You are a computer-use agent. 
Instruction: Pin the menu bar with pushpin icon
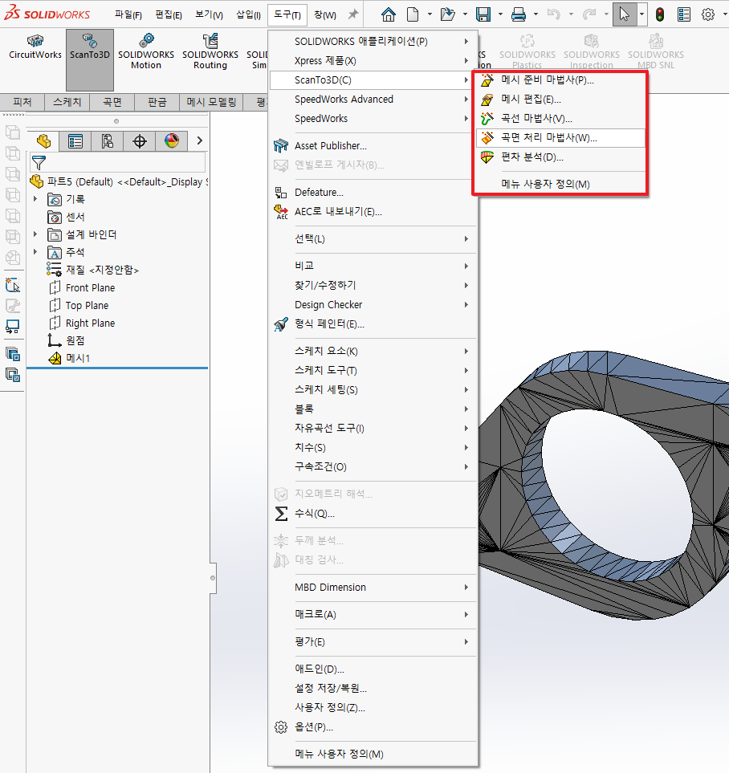click(x=353, y=14)
